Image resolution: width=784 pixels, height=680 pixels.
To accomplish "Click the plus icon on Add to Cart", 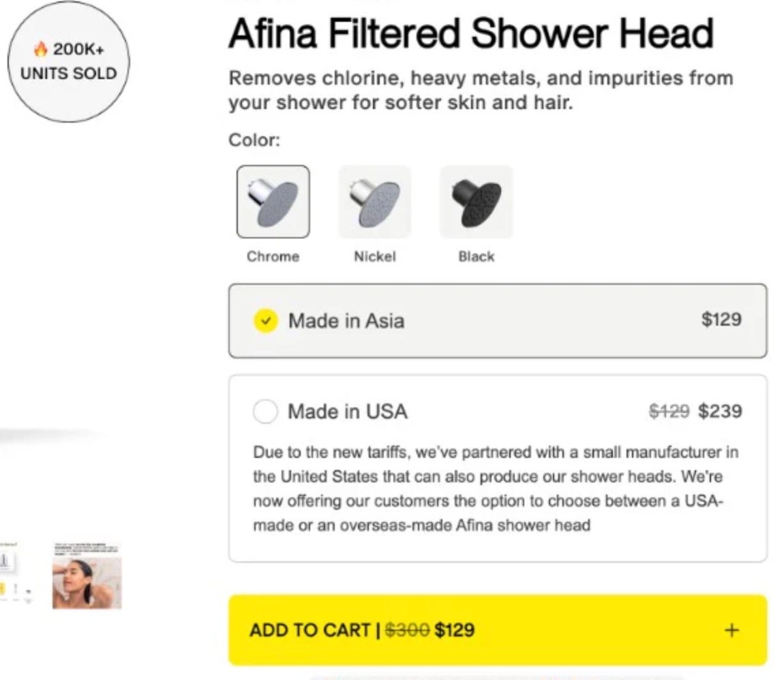I will pos(732,630).
